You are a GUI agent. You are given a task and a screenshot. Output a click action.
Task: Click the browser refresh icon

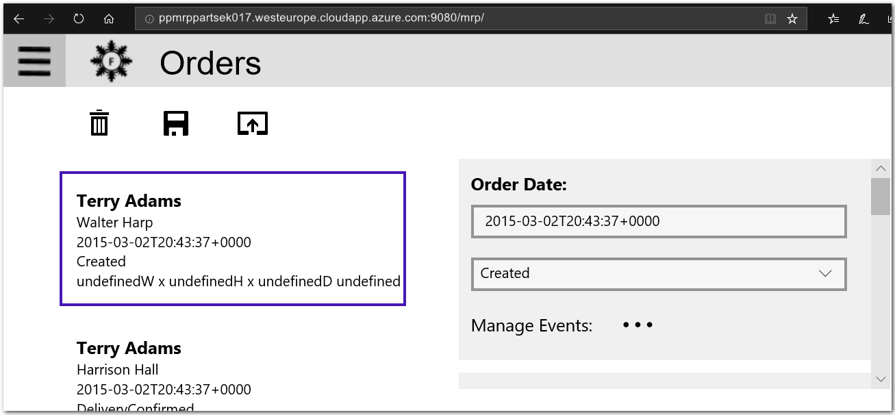click(x=78, y=18)
